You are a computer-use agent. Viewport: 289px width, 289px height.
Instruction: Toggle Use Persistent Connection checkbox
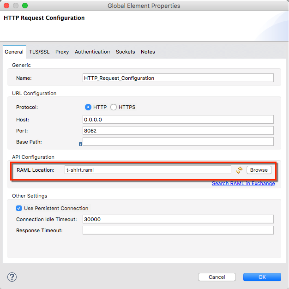(x=19, y=208)
